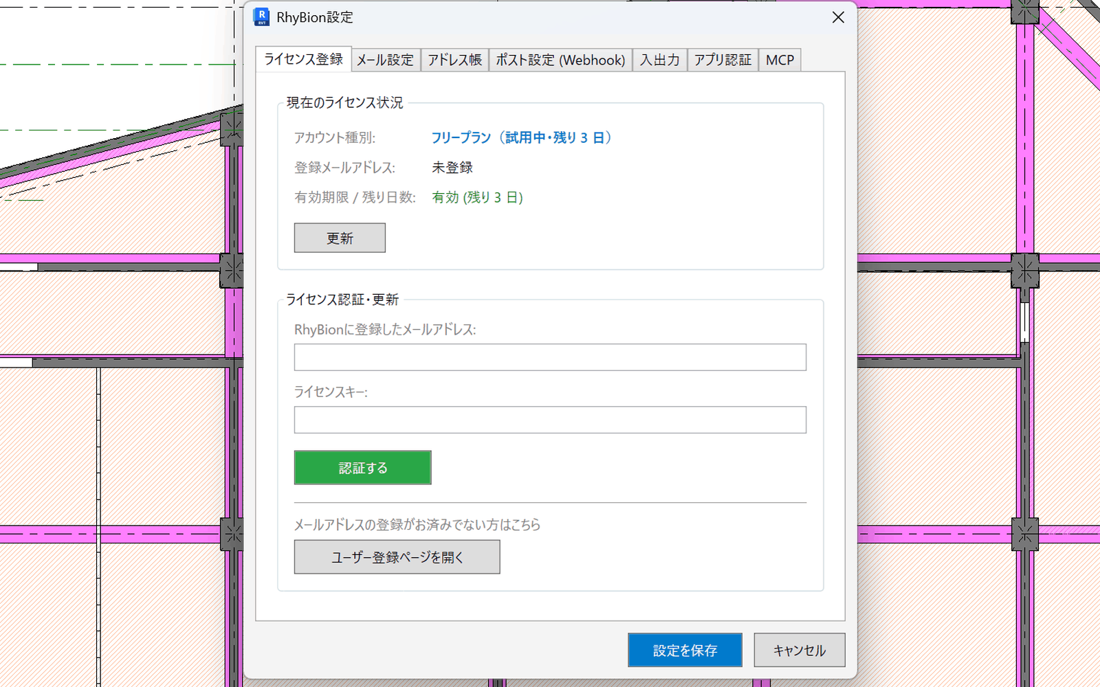Focus the RhyBion registered email address field

550,357
